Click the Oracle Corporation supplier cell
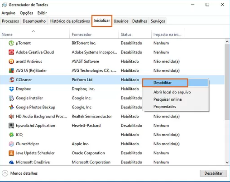The width and height of the screenshot is (230, 182). coord(88,153)
